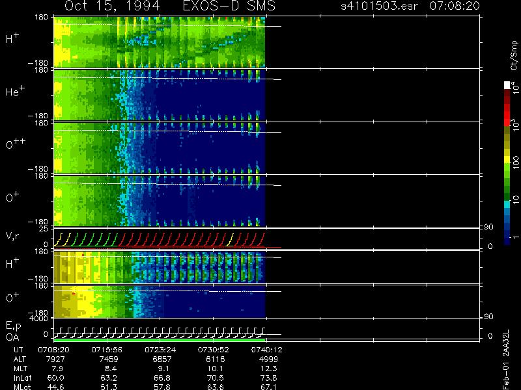Image resolution: width=521 pixels, height=390 pixels.
Task: Select the altitude value "6857"
Action: point(162,359)
